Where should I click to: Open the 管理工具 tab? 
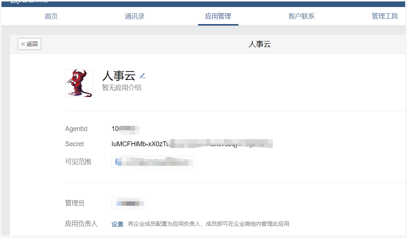coord(385,16)
